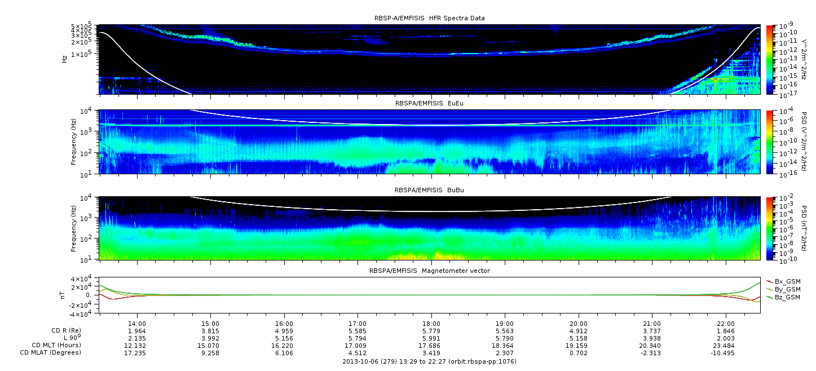Click the RBSPA/EMFISIS BuBu plot title

(x=429, y=190)
